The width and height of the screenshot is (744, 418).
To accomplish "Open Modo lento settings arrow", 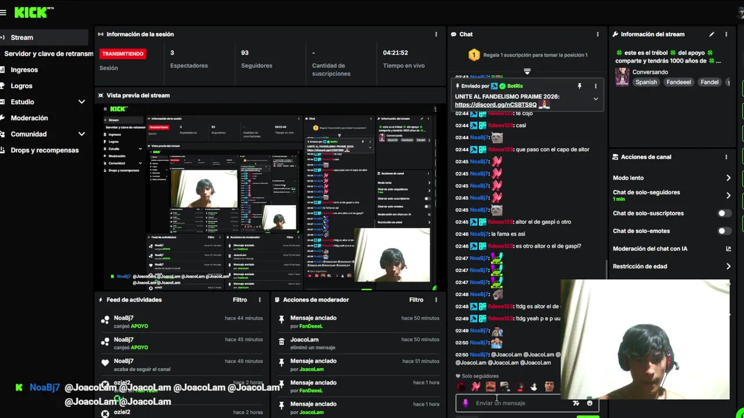I will 728,178.
